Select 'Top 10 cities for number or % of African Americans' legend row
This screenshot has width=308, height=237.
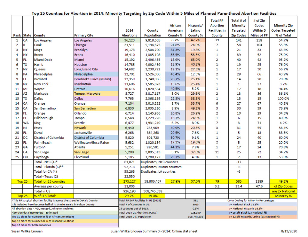pyautogui.click(x=65, y=217)
